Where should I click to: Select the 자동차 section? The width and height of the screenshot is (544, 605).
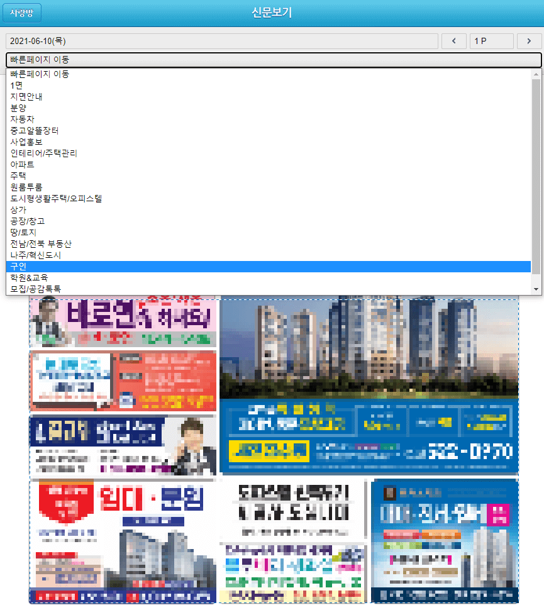point(268,119)
